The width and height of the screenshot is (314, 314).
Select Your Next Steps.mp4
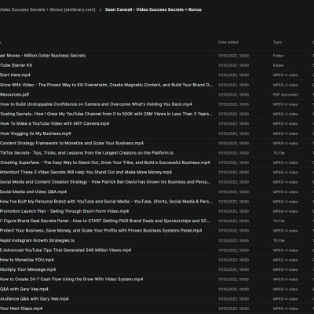pyautogui.click(x=21, y=309)
